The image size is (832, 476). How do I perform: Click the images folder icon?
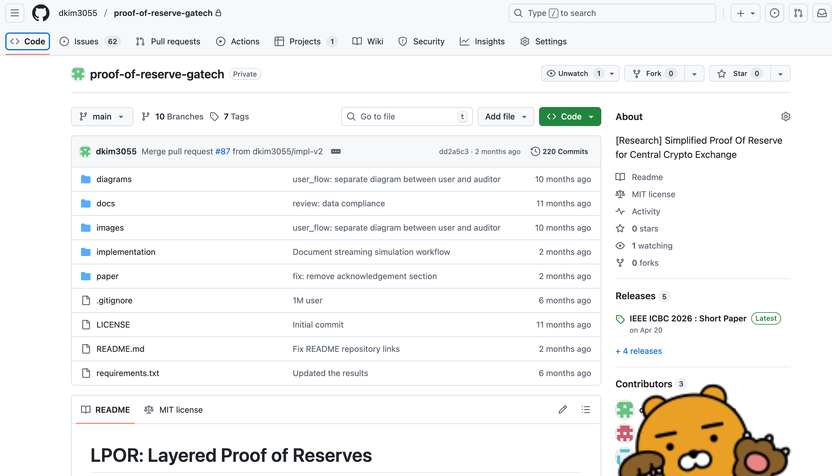(x=86, y=228)
